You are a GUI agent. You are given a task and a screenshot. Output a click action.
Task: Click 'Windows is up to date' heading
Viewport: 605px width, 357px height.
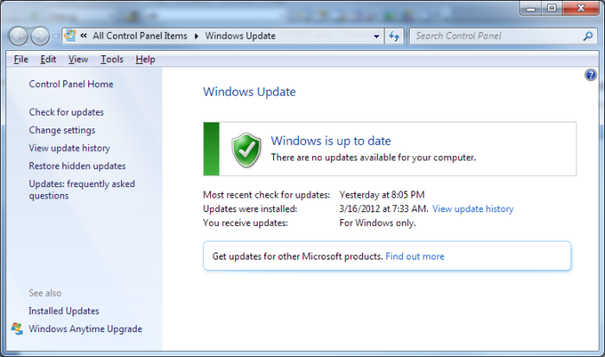331,141
